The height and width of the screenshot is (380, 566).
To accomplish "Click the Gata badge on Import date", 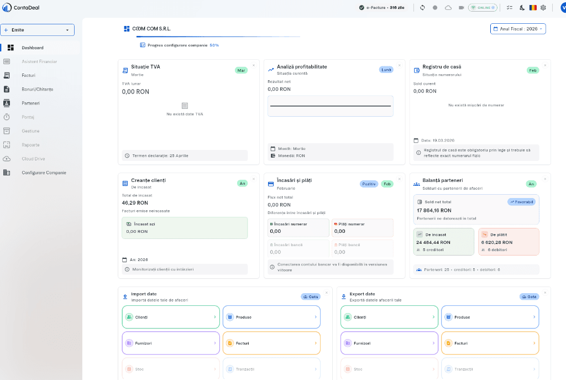I will coord(311,296).
